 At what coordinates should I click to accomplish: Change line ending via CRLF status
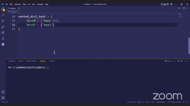pos(153,102)
